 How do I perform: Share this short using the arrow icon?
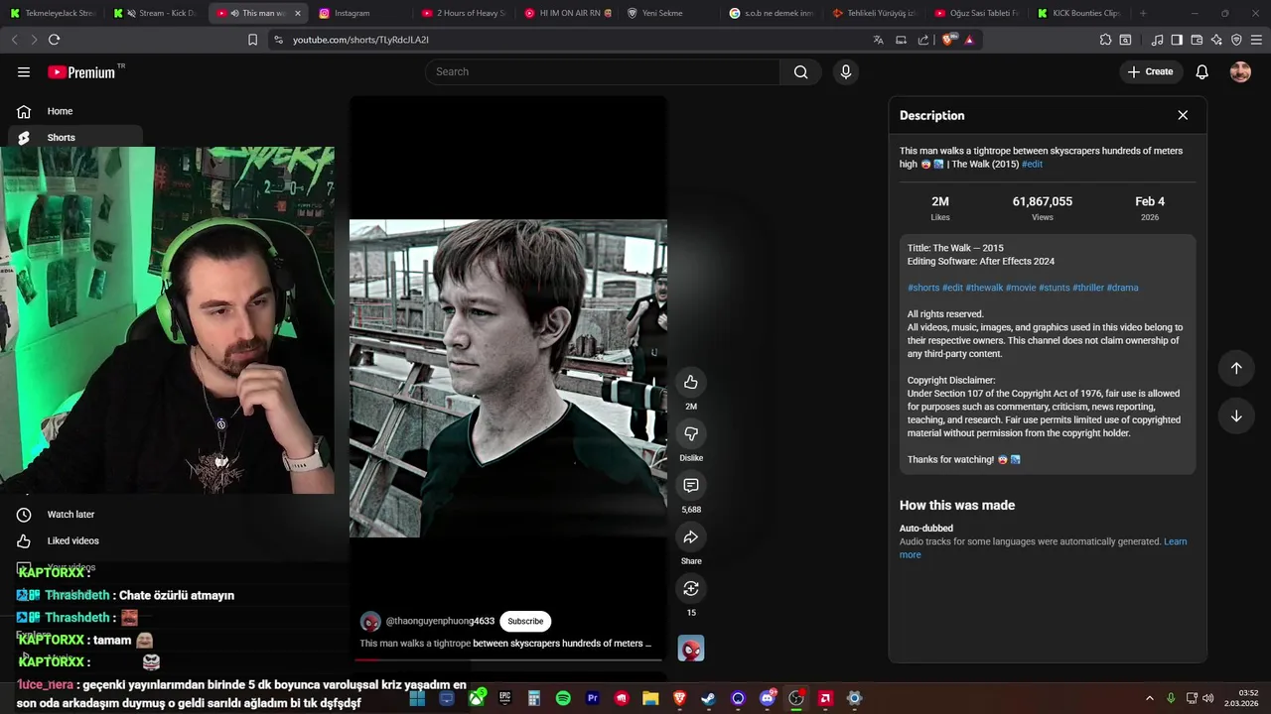(691, 536)
